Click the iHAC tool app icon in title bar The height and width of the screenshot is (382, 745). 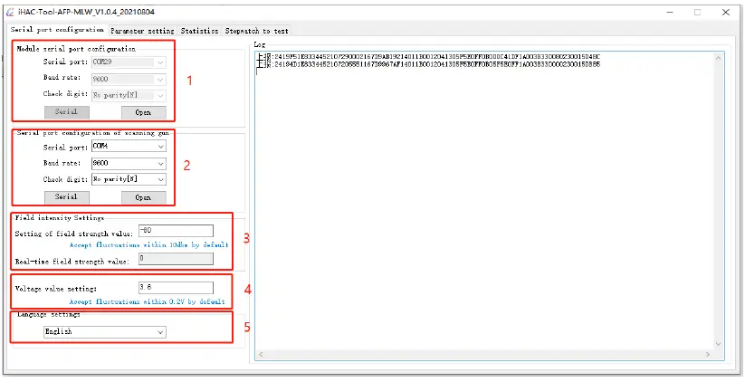(10, 13)
